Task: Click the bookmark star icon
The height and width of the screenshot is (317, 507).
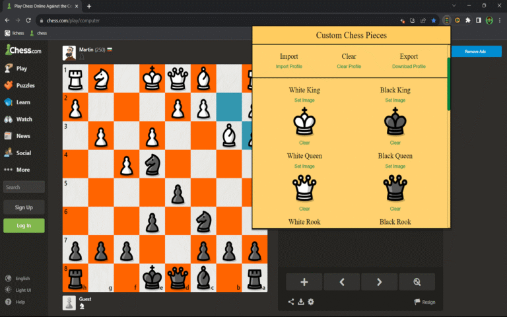Action: [434, 20]
